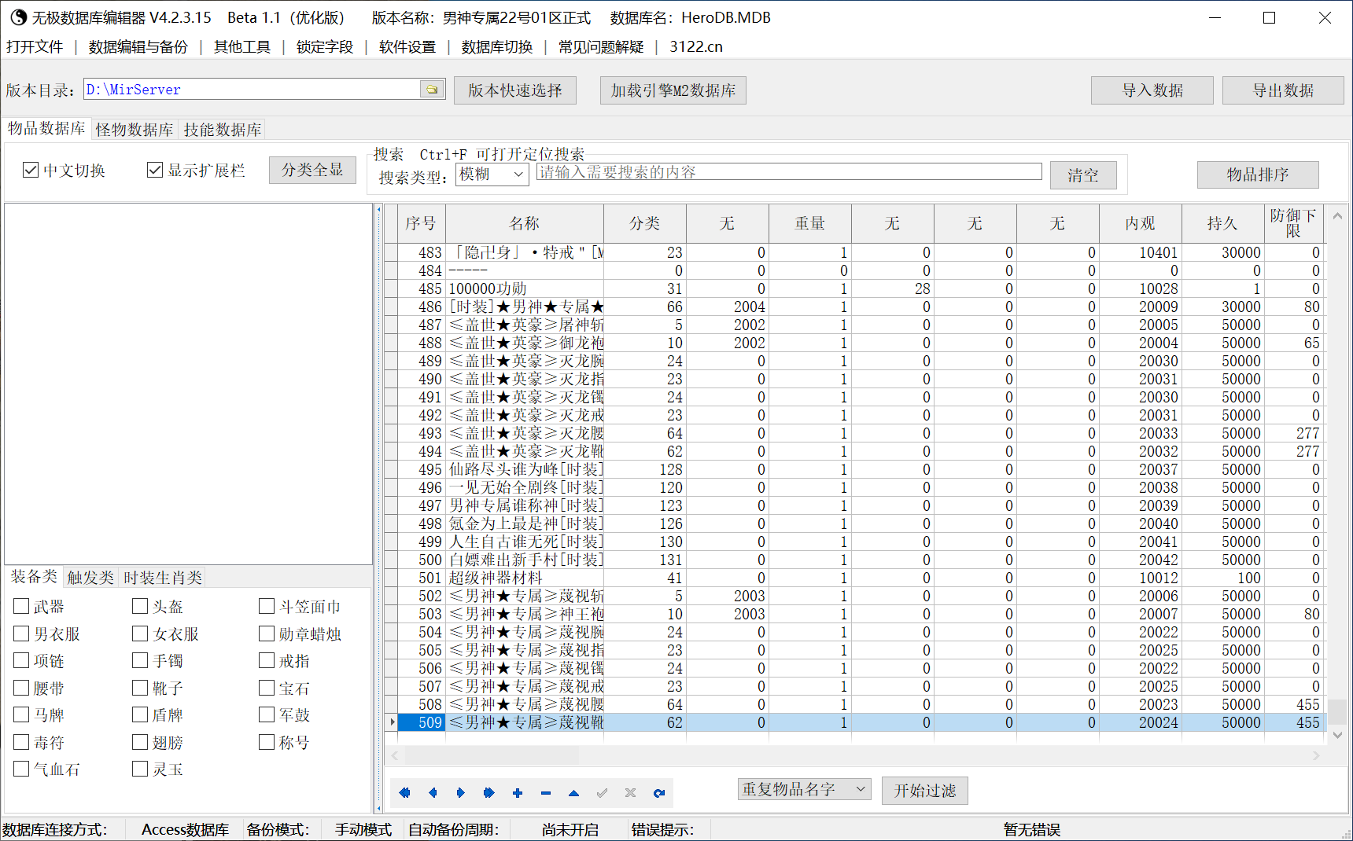Switch to the 时装生肖类 tab

click(163, 578)
